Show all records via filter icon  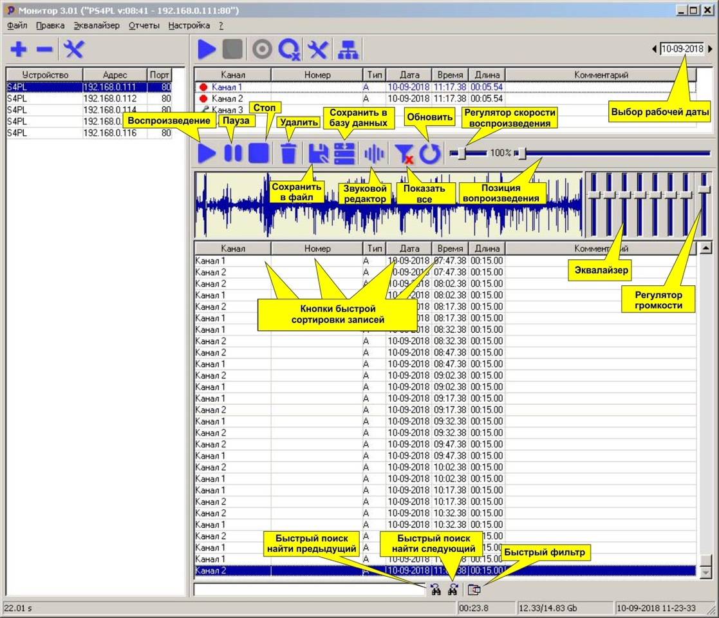[404, 154]
